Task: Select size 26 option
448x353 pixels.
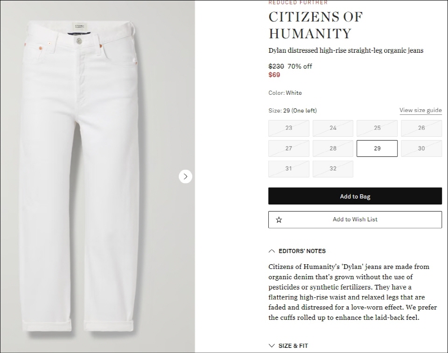Action: (x=421, y=128)
